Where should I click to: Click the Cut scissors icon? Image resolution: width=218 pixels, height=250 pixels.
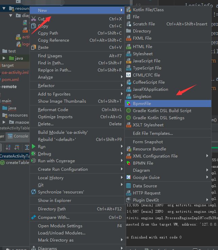click(34, 19)
